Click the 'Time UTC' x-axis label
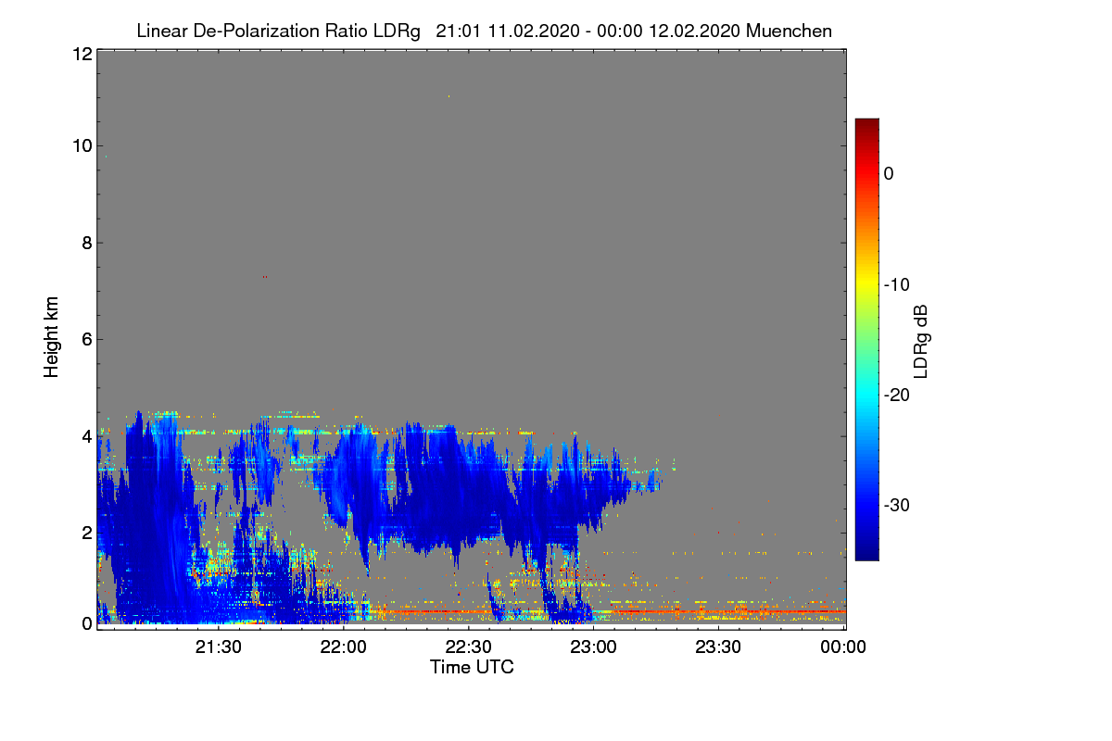Screen dimensions: 1112x741 pyautogui.click(x=472, y=667)
